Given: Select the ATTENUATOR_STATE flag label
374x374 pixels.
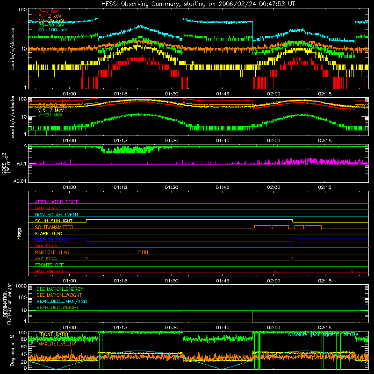Looking at the screenshot, I should click(x=57, y=202).
